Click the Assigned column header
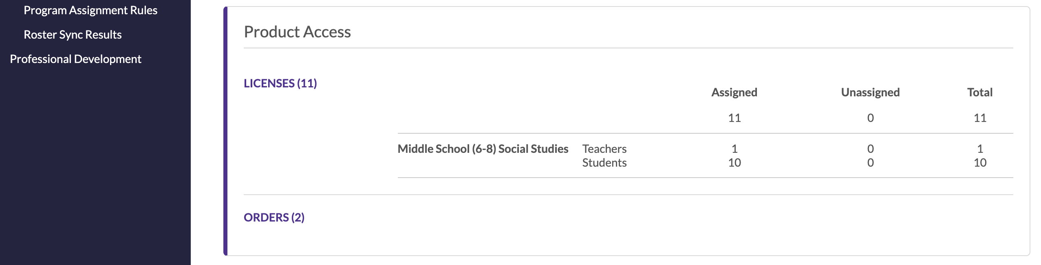This screenshot has width=1041, height=265. [x=734, y=93]
